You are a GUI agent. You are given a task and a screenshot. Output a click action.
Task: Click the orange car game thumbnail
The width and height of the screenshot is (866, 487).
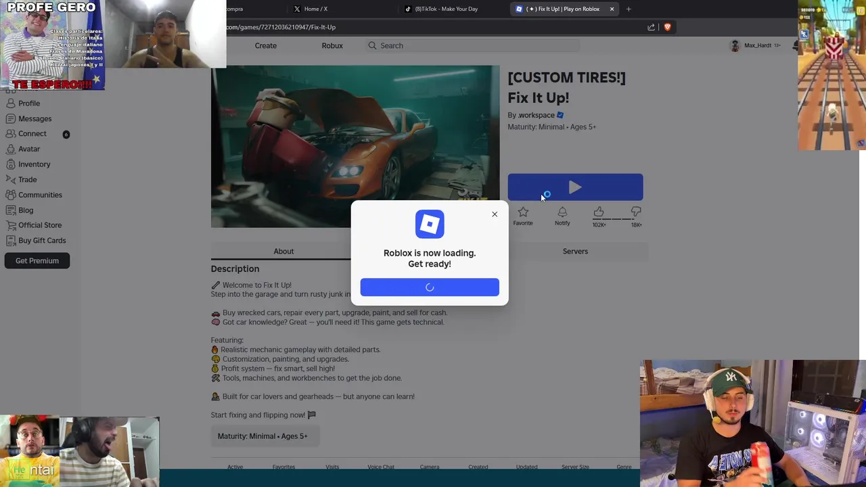pyautogui.click(x=355, y=147)
